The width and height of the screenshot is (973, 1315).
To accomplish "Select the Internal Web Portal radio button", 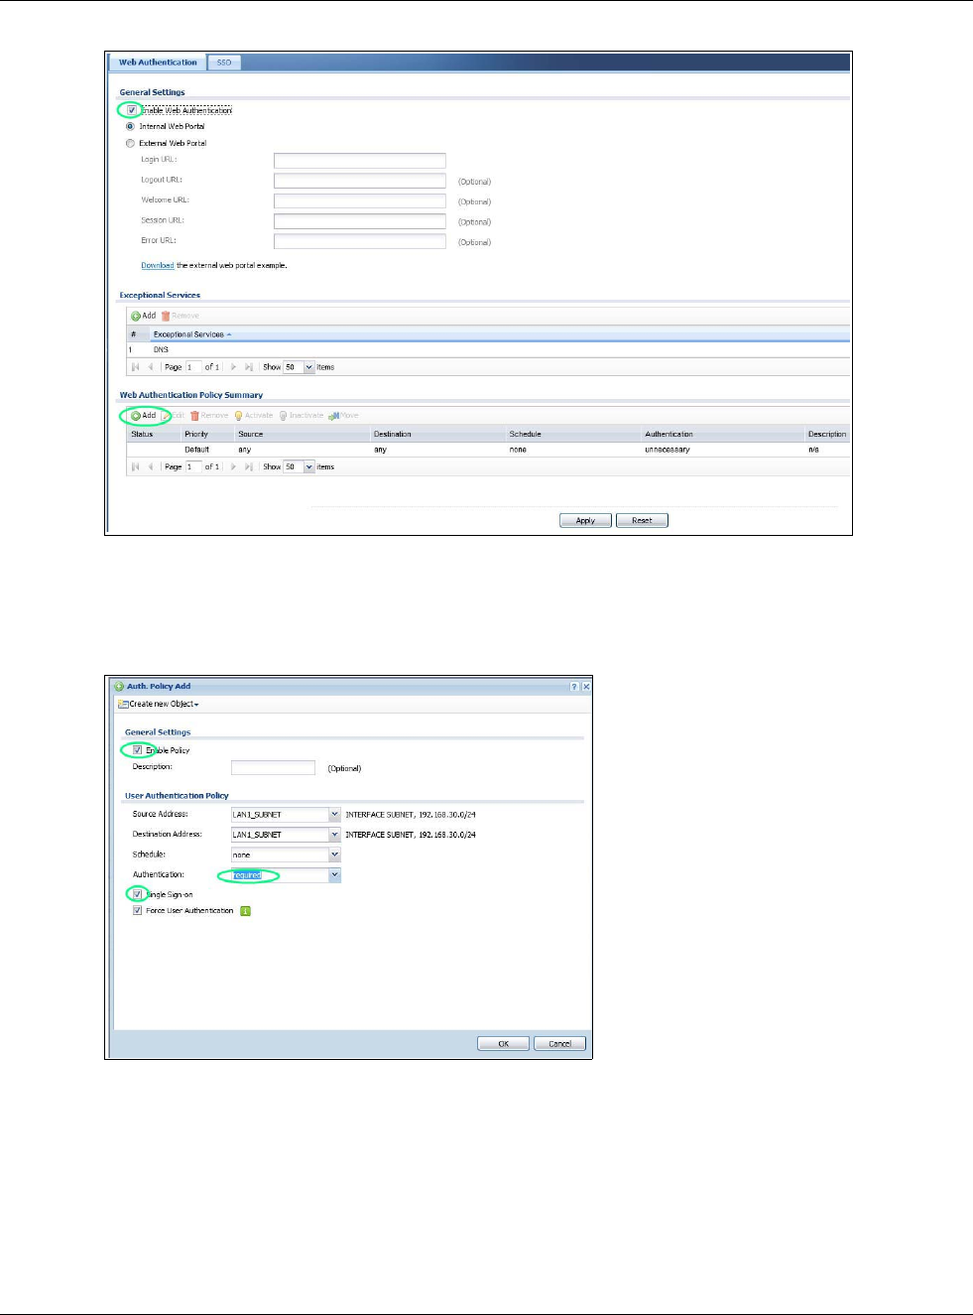I will 130,126.
